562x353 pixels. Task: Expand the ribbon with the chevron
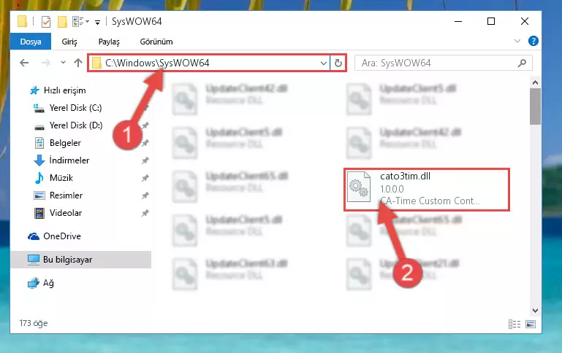(517, 41)
